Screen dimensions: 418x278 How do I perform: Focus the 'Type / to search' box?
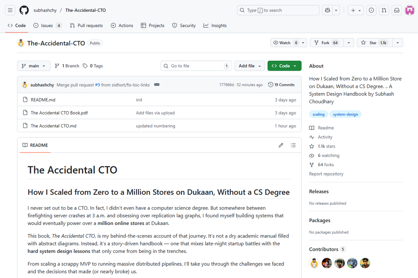[278, 10]
